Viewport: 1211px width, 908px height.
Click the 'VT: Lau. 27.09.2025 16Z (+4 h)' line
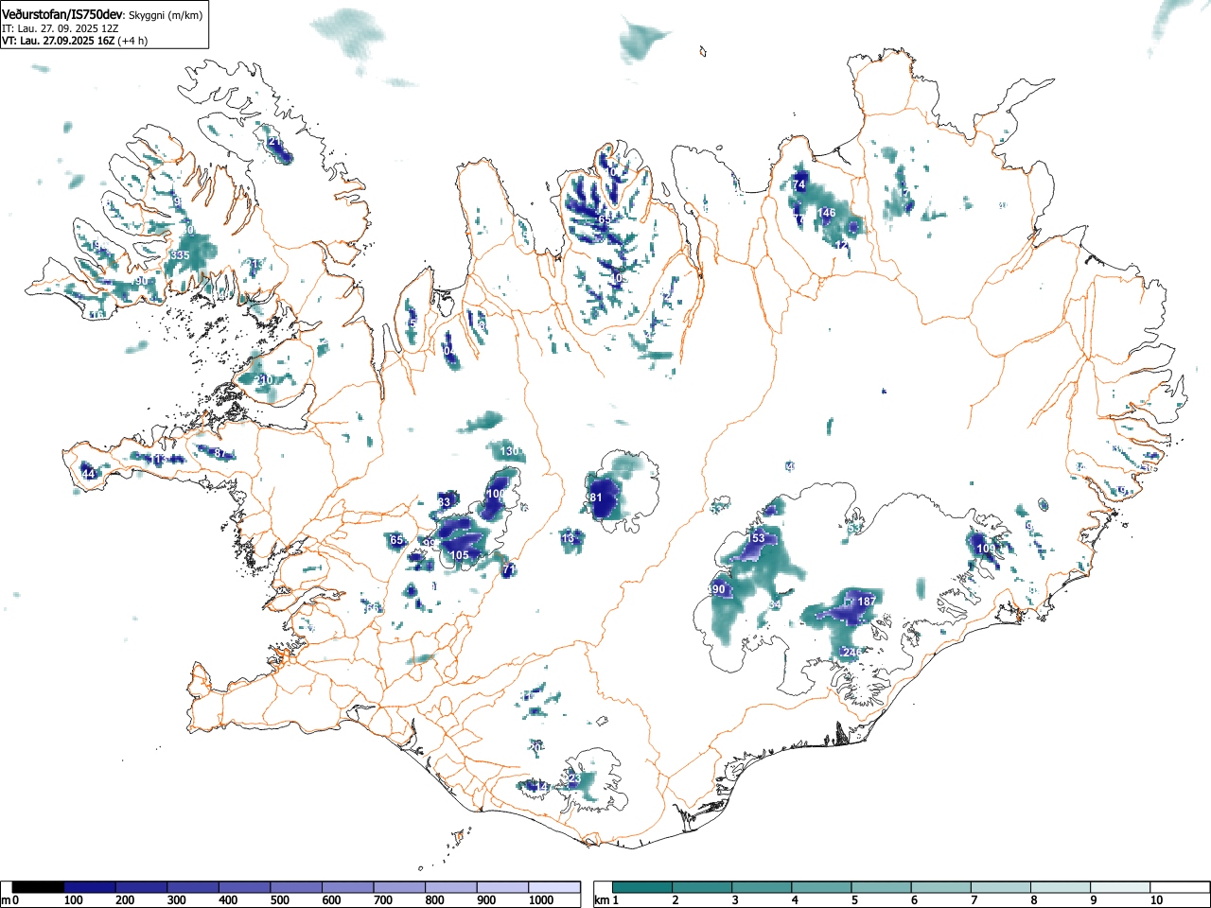coord(75,41)
